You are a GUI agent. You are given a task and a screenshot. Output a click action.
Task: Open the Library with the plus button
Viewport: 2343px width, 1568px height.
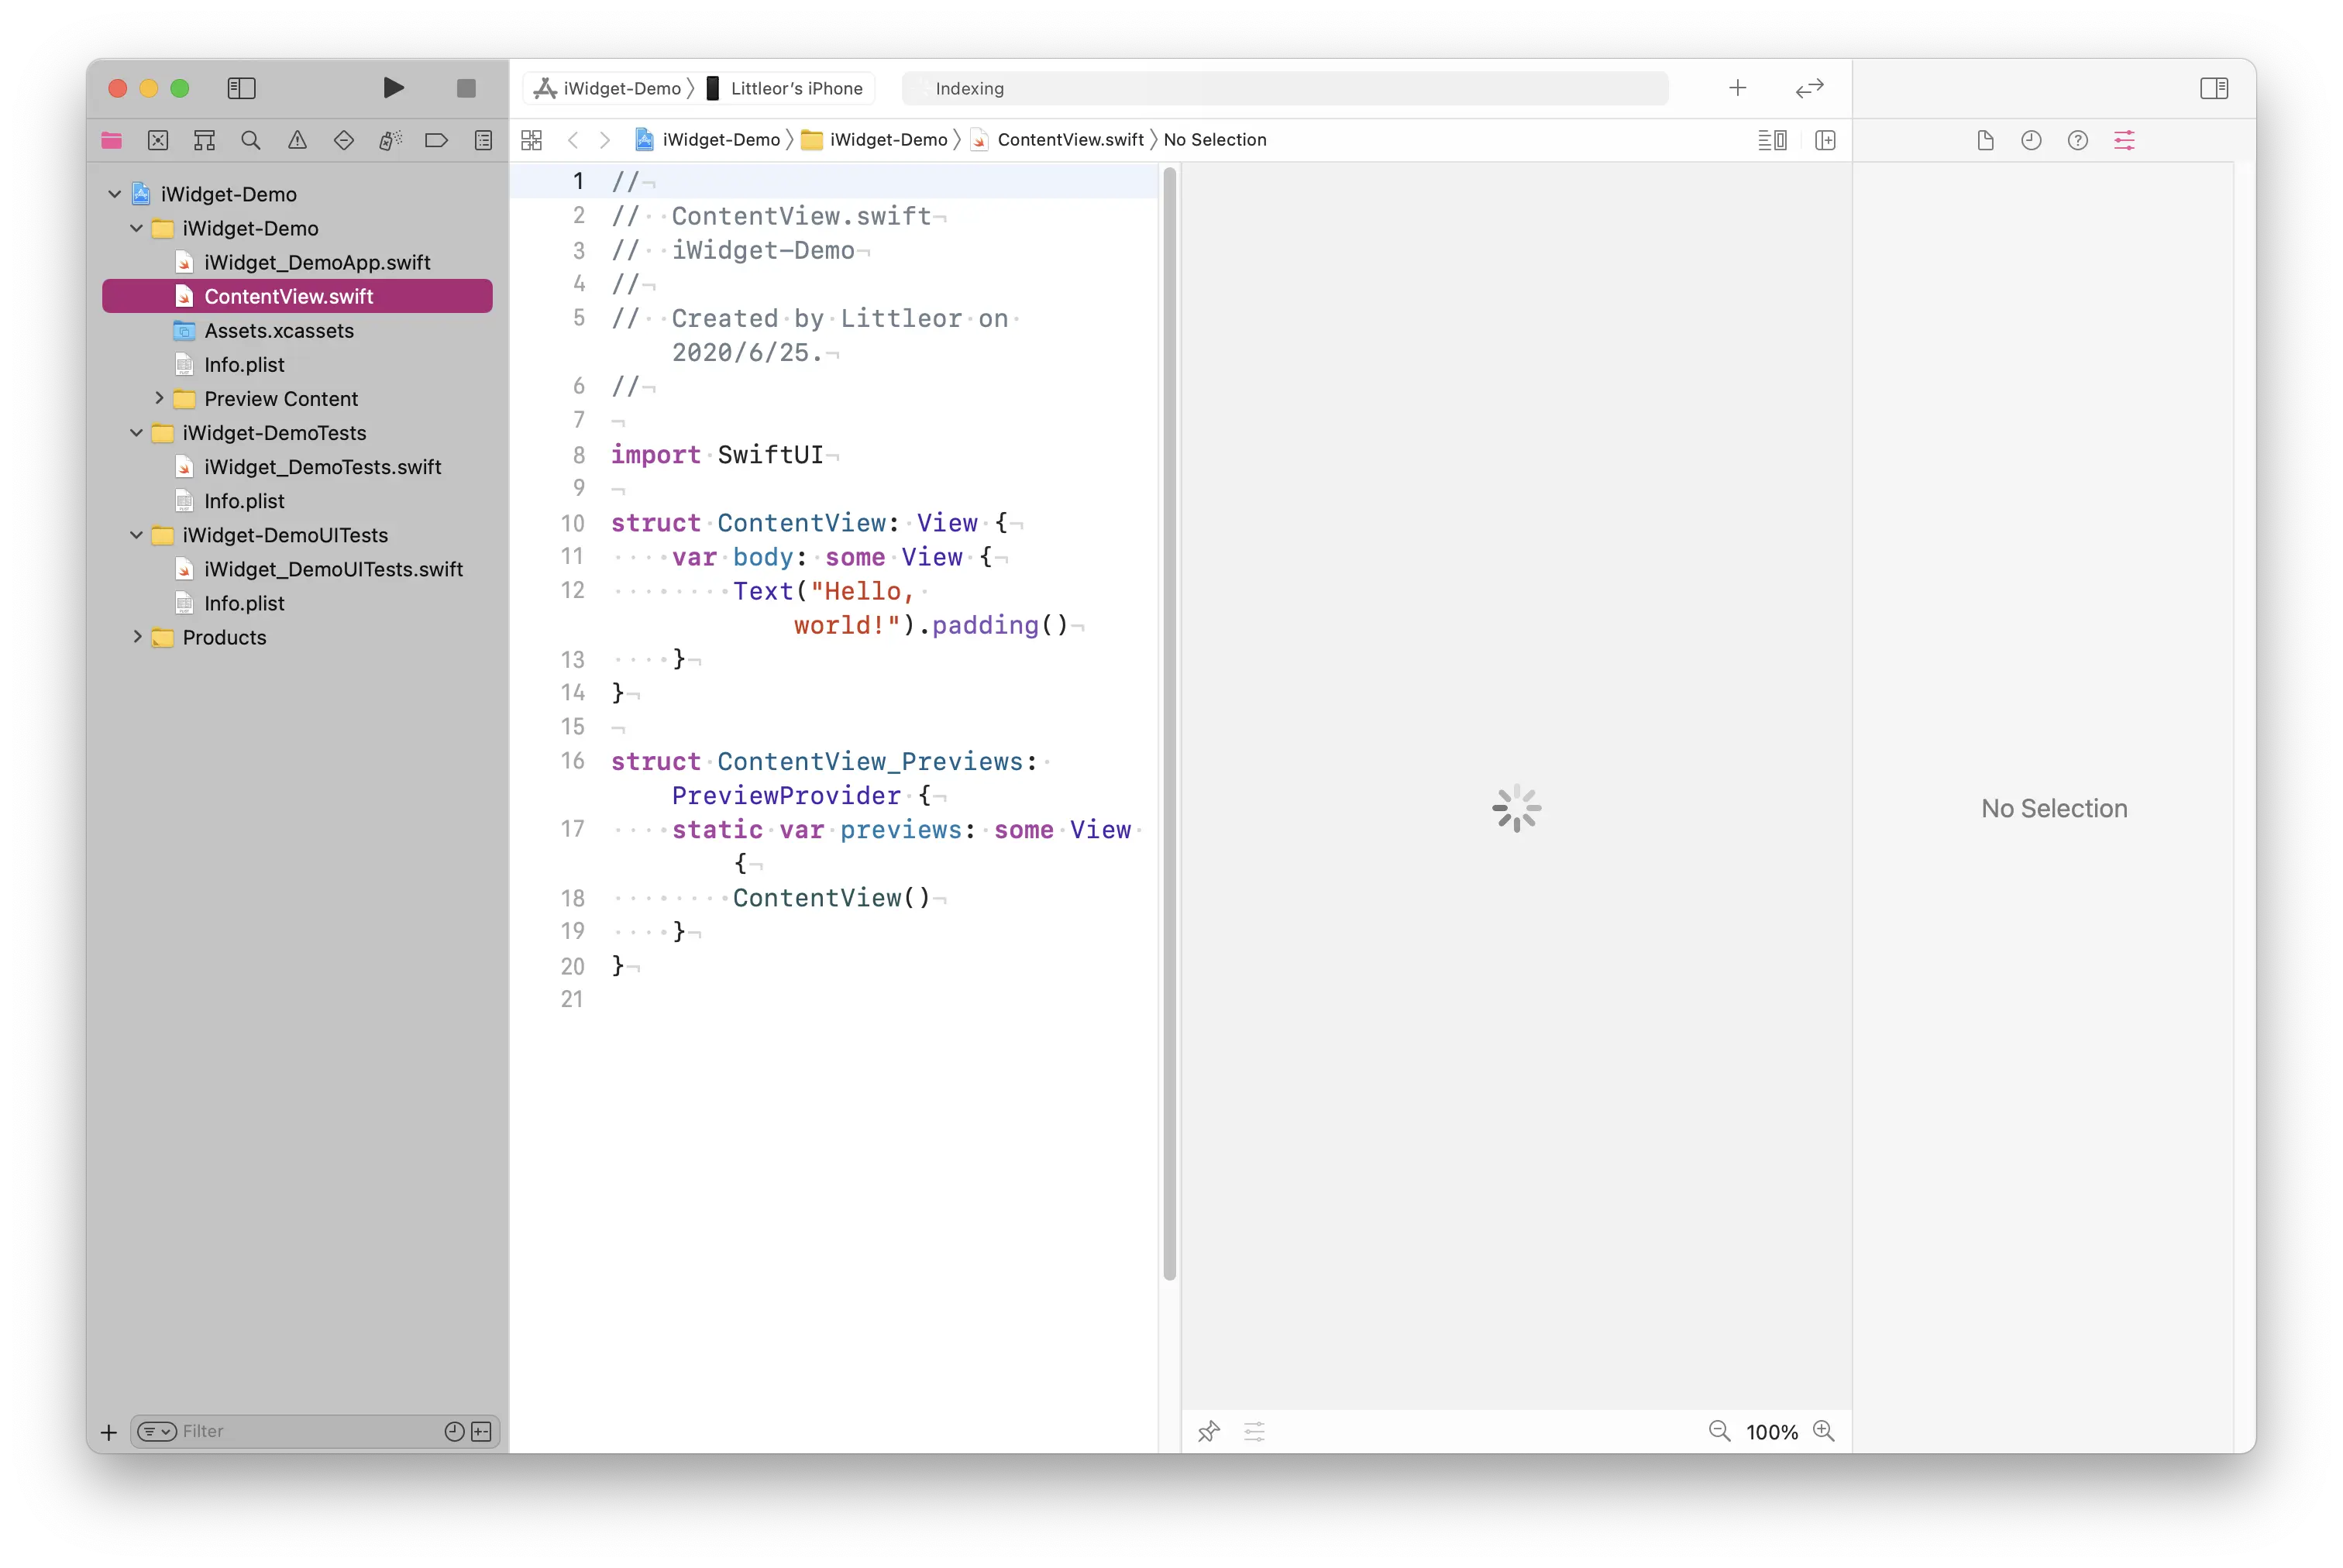tap(1738, 88)
